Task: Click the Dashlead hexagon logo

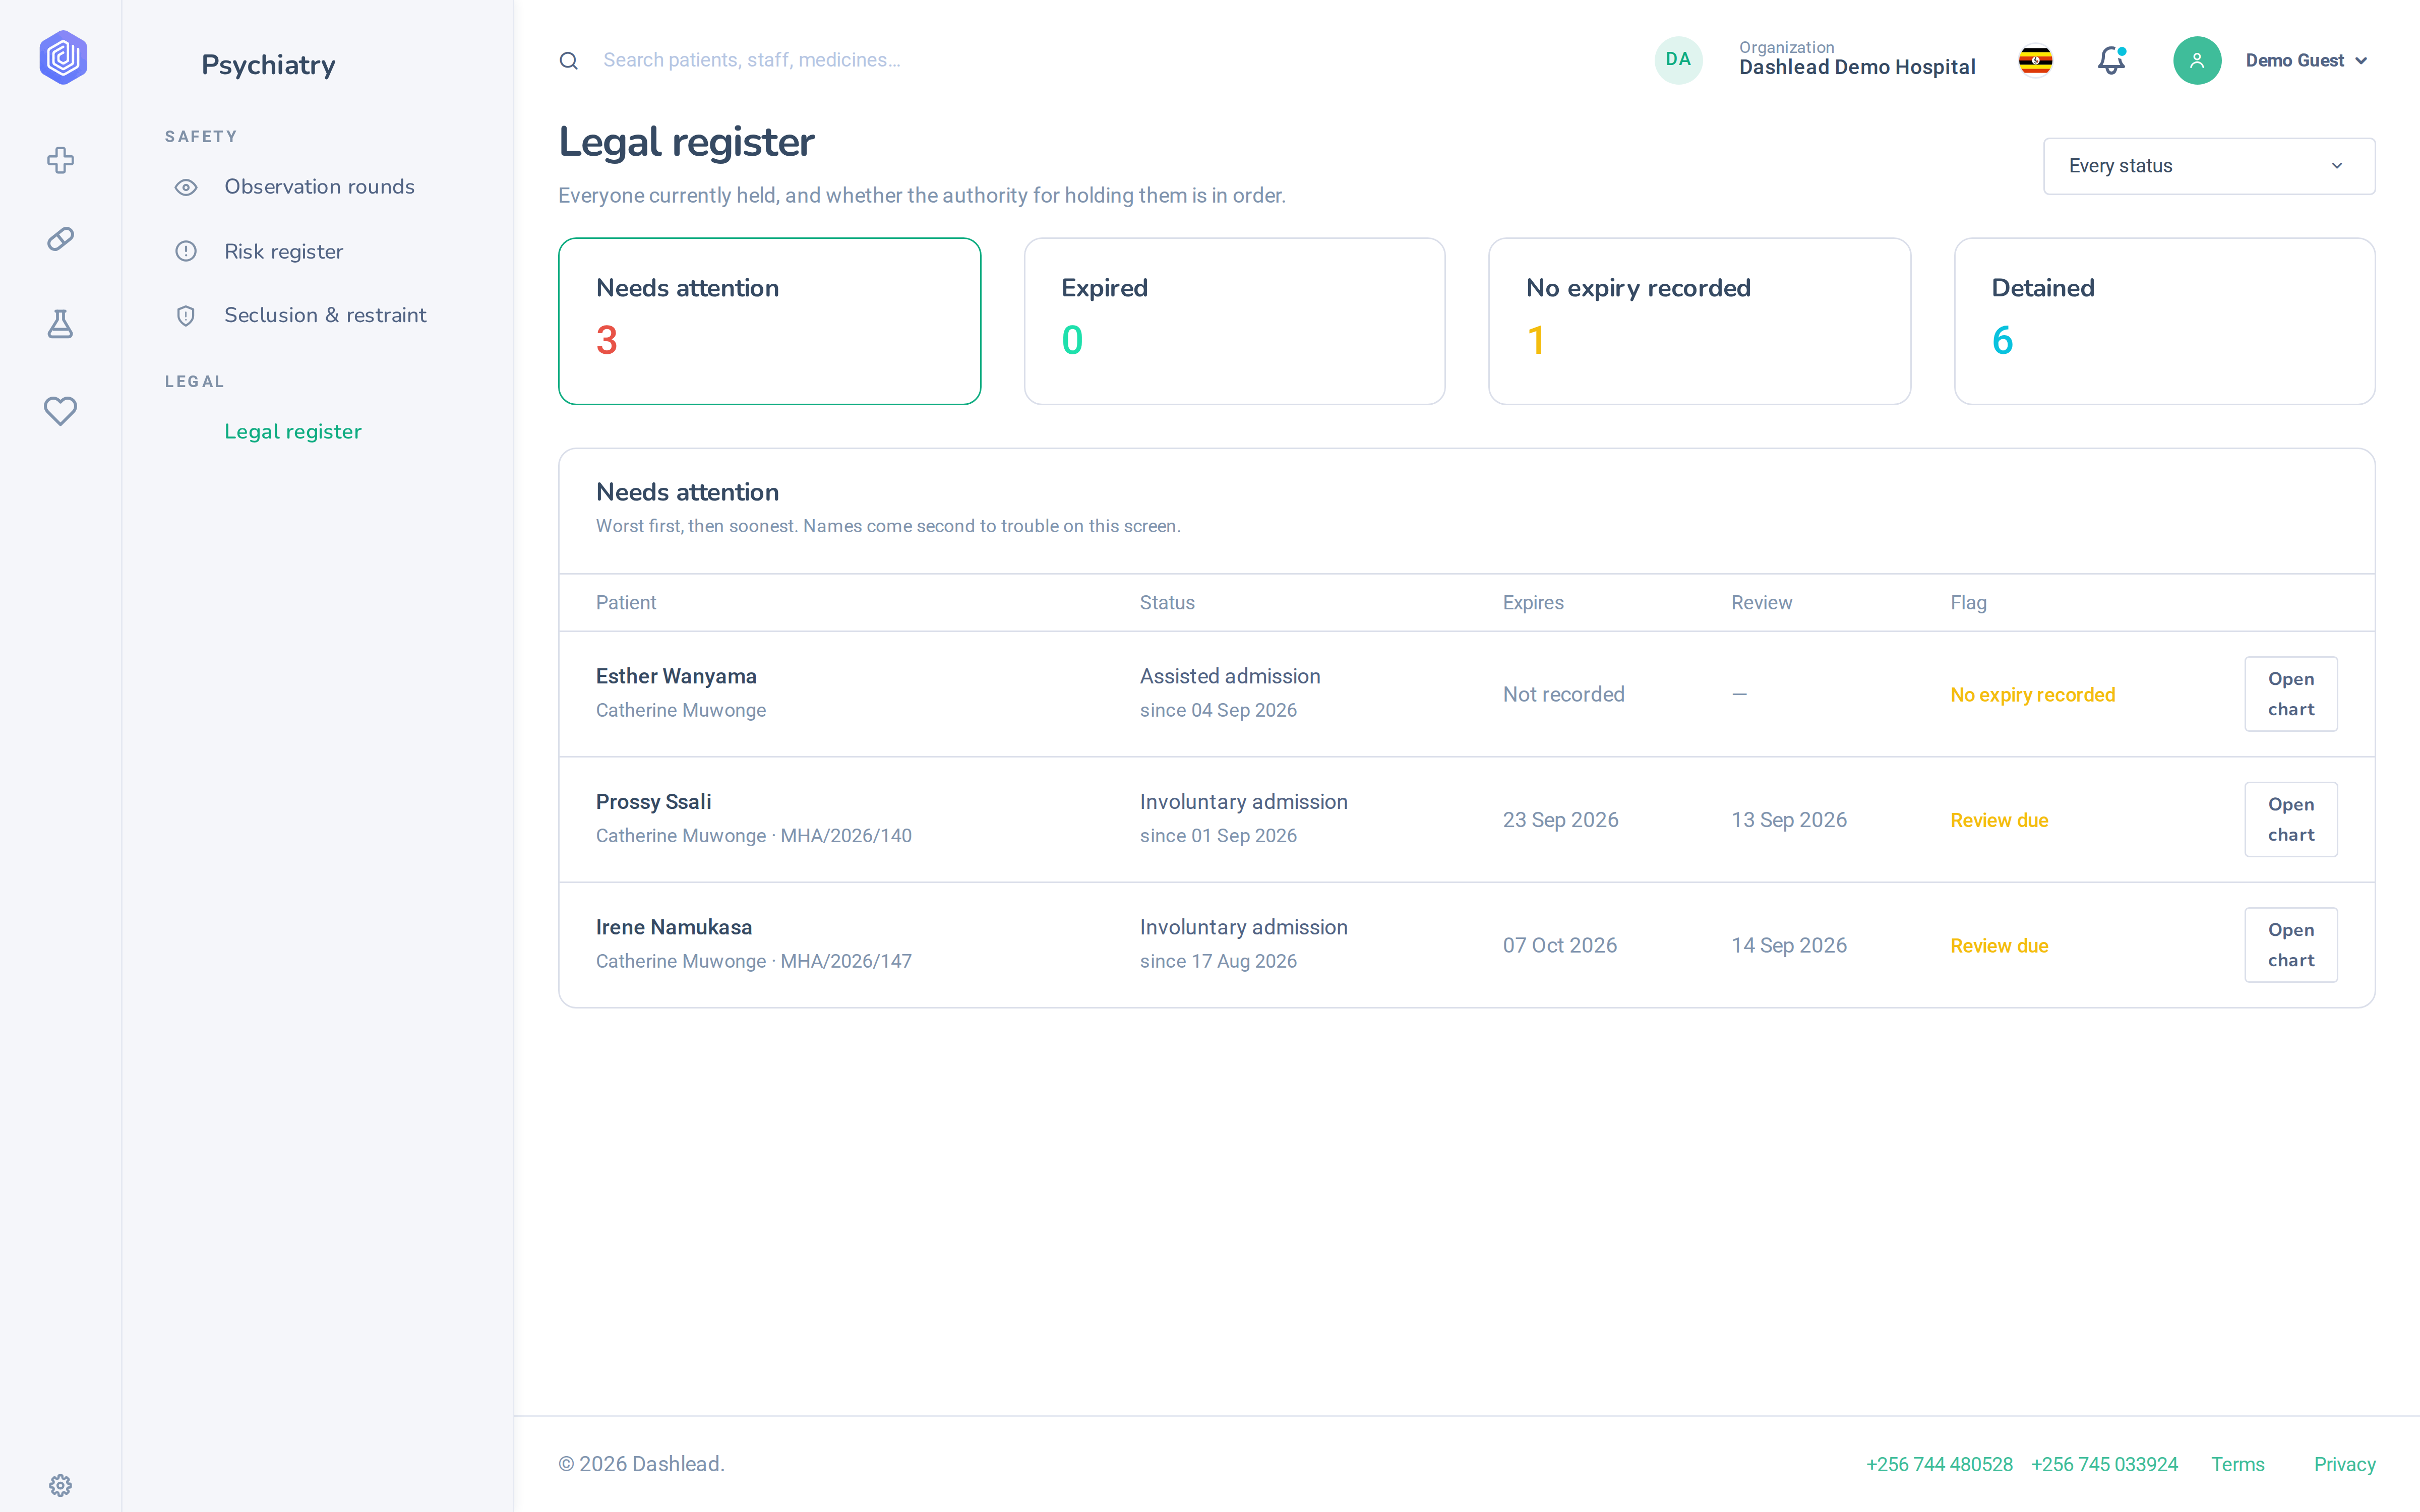Action: click(63, 58)
